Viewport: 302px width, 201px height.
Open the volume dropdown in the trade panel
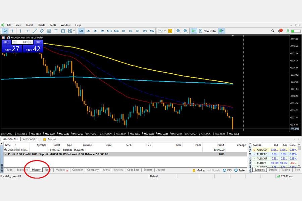(14, 42)
